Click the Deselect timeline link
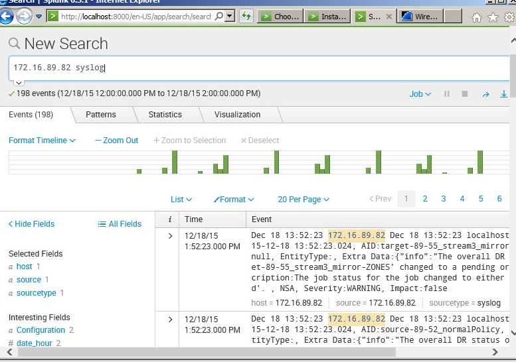 [x=260, y=141]
